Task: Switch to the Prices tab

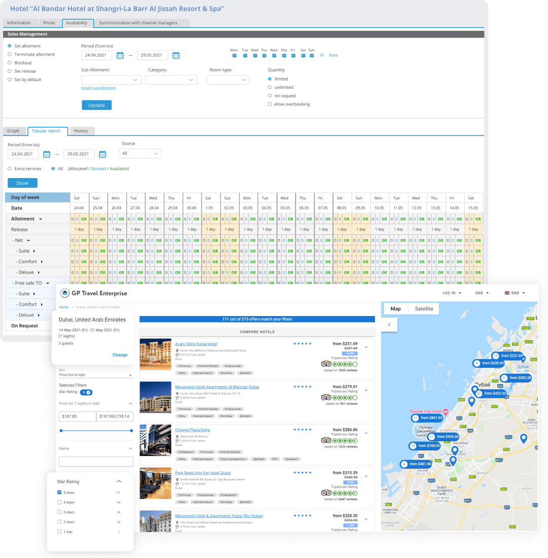Action: tap(49, 23)
